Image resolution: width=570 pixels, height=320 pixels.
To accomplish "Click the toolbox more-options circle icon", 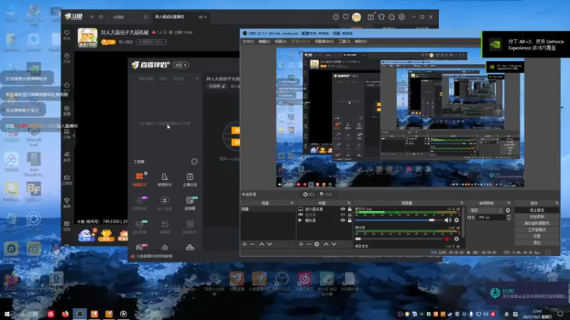I will [x=195, y=161].
